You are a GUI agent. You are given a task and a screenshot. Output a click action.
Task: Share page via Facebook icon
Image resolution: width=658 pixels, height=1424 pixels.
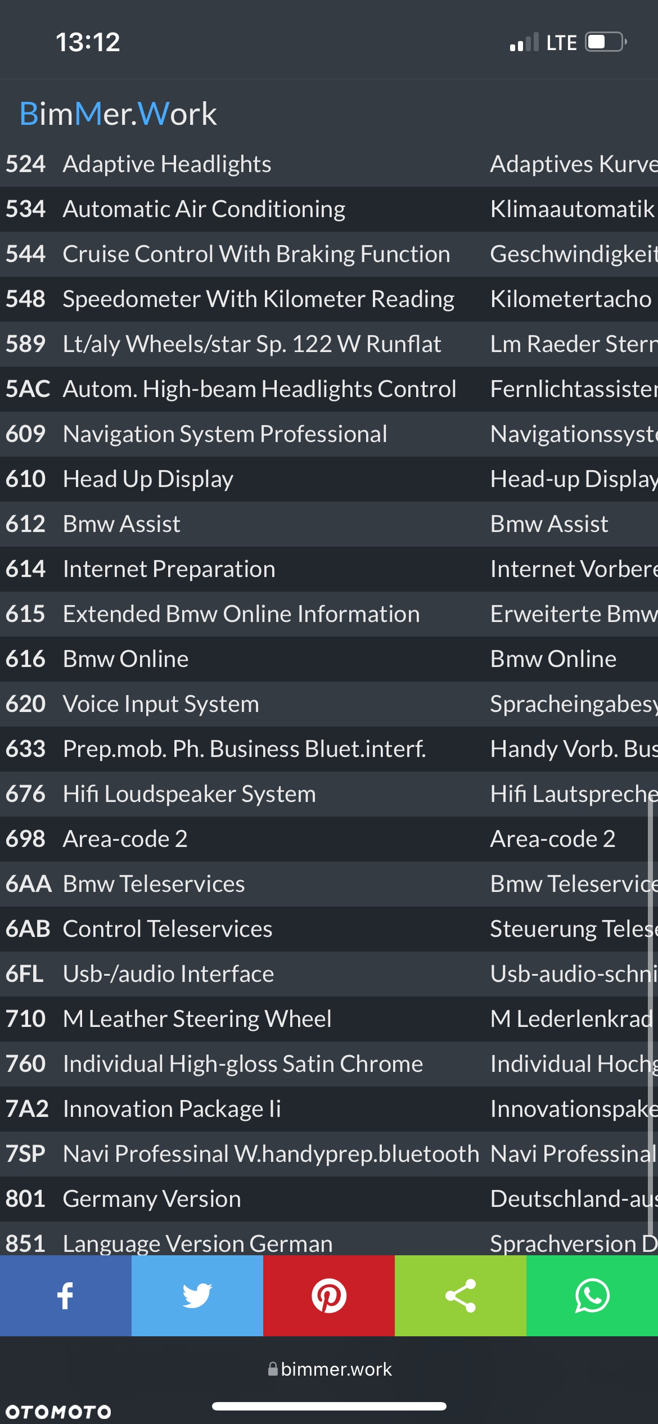[66, 1296]
